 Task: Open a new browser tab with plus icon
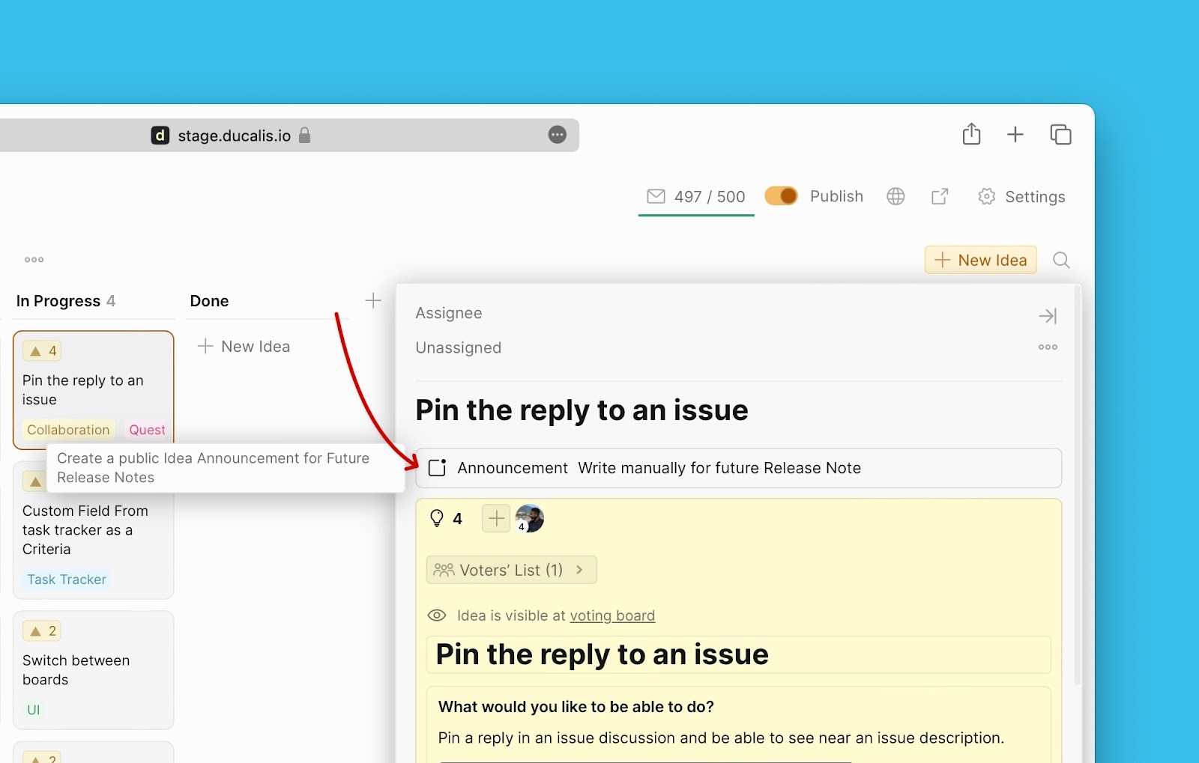tap(1015, 134)
